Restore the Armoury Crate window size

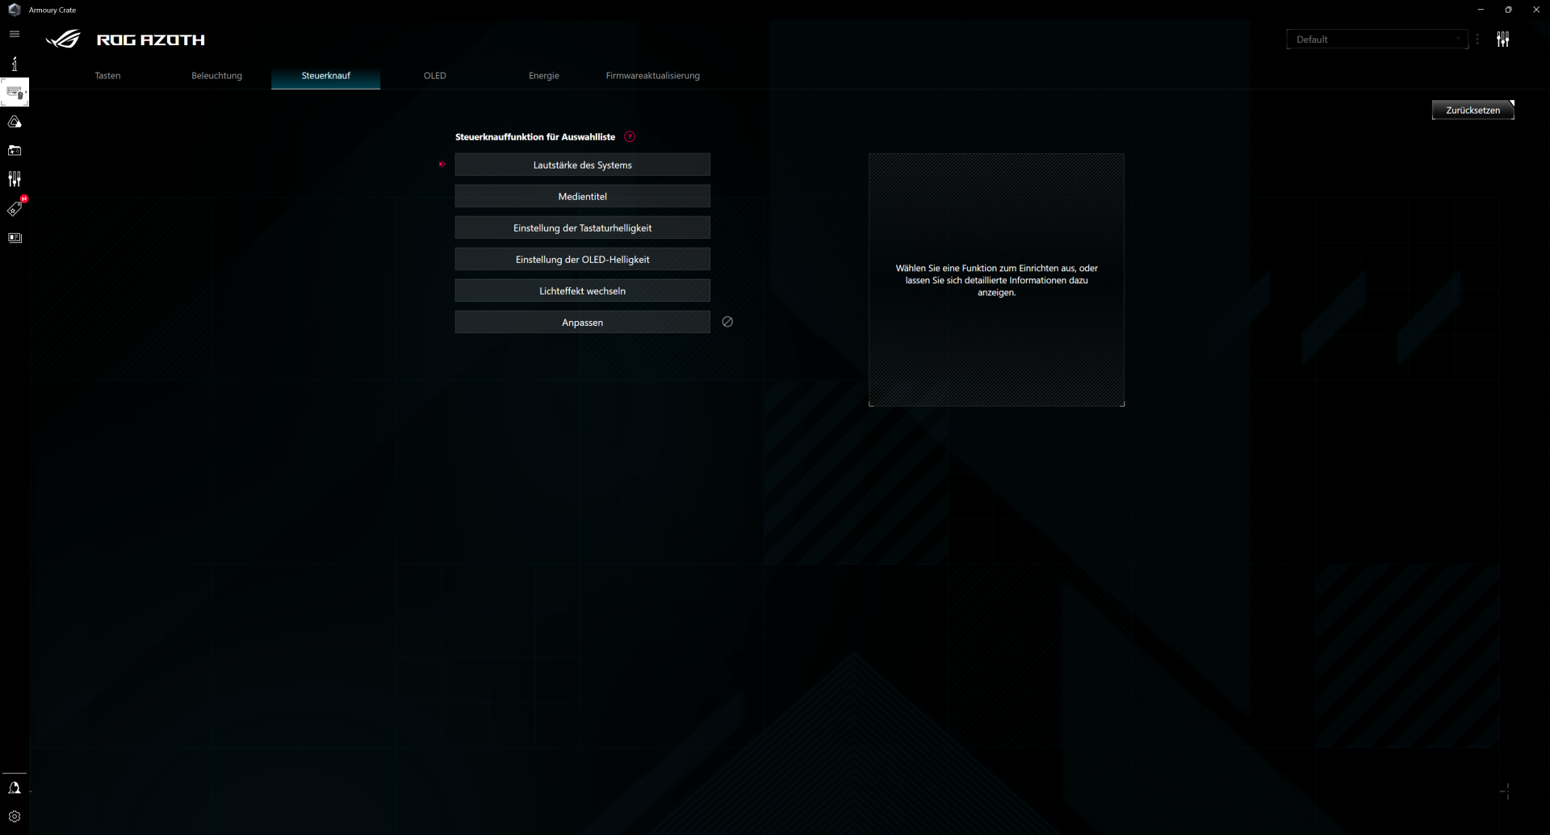tap(1508, 10)
